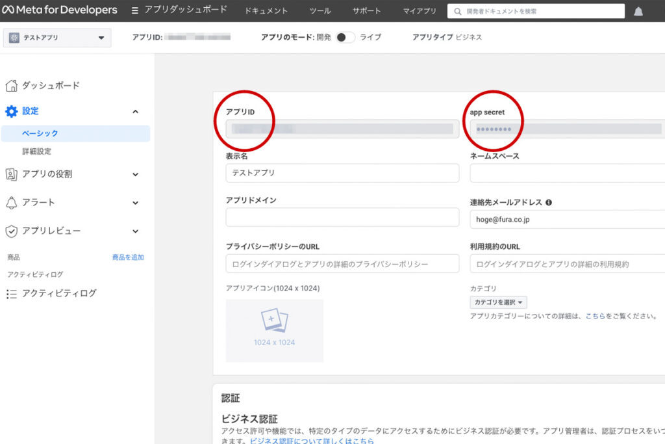Screen dimensions: 665x444
Task: Click the Alerts bell icon in sidebar
Action: tap(12, 203)
